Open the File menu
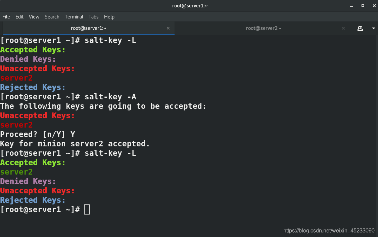This screenshot has width=378, height=237. coord(6,17)
